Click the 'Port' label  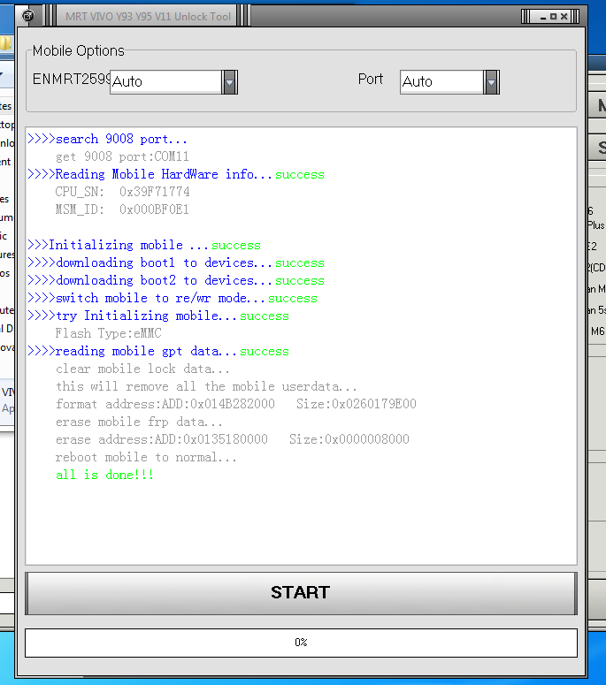(371, 79)
